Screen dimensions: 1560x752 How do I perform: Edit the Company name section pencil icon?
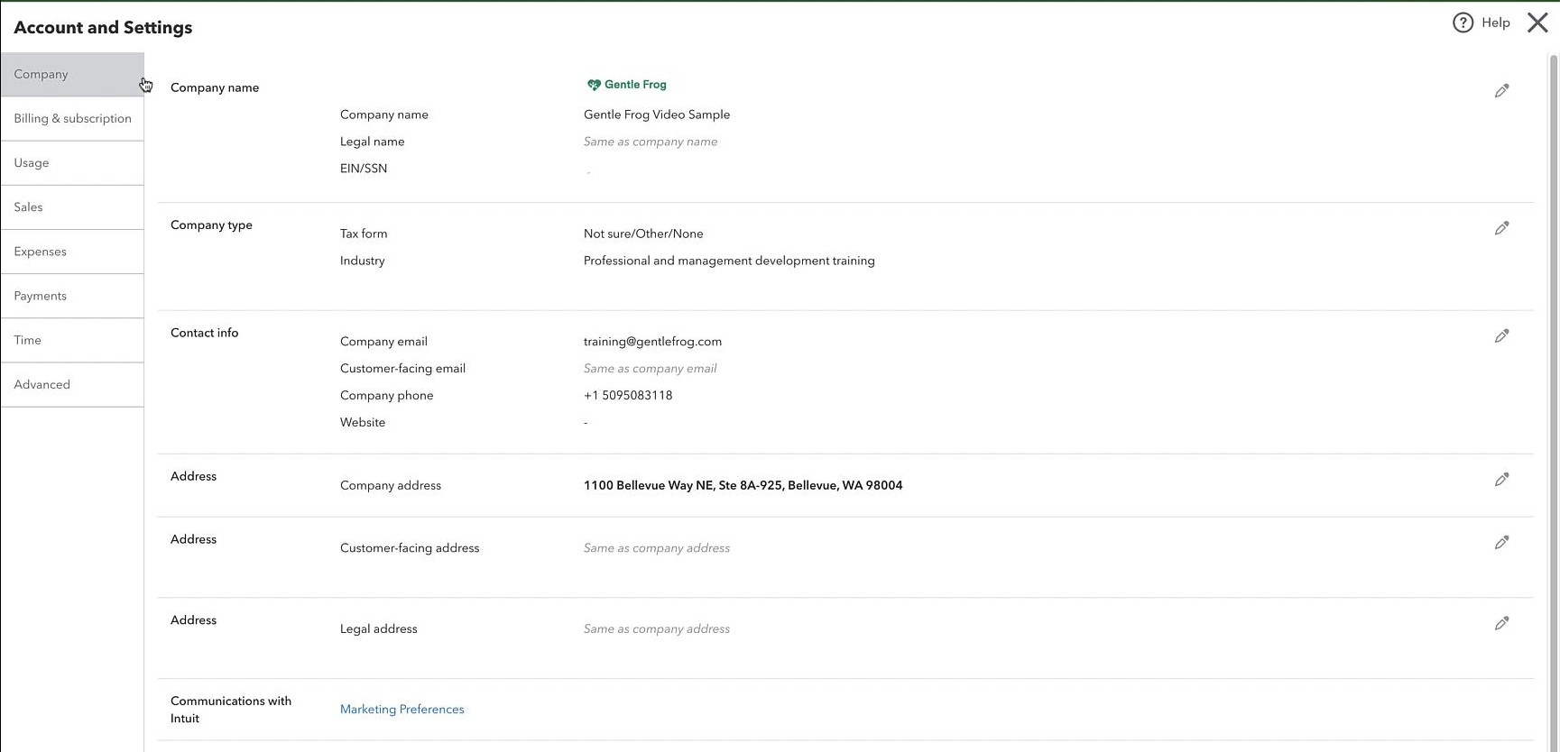pos(1501,91)
